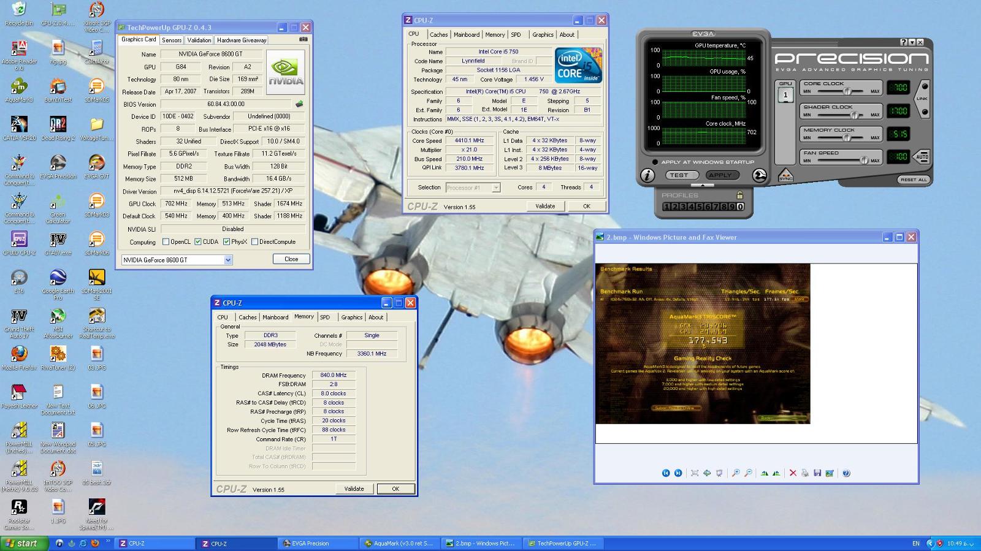This screenshot has height=551, width=981.
Task: Click Next Image in Picture and Fax Viewer
Action: [678, 473]
